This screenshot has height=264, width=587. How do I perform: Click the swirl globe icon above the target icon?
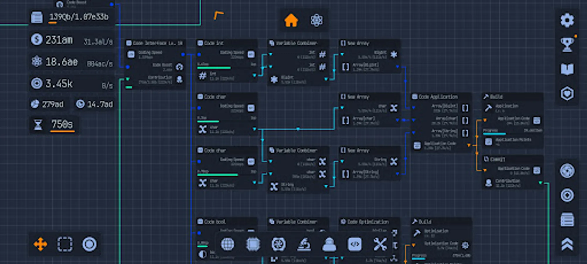[x=567, y=171]
